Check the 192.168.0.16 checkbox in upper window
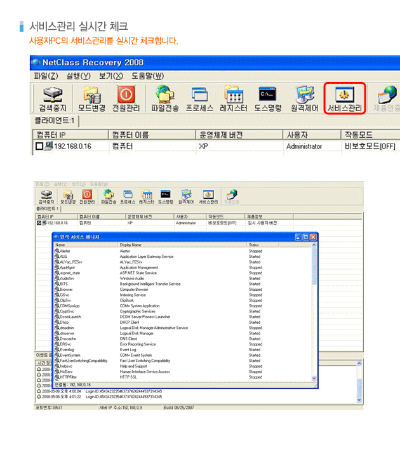The image size is (400, 461). click(x=39, y=146)
